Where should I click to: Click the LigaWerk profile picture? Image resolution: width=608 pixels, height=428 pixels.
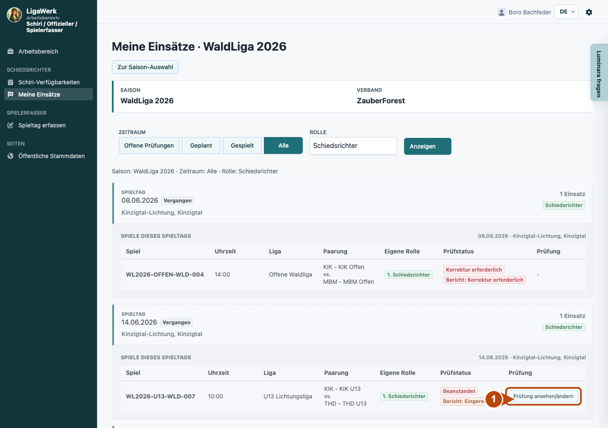[x=14, y=15]
